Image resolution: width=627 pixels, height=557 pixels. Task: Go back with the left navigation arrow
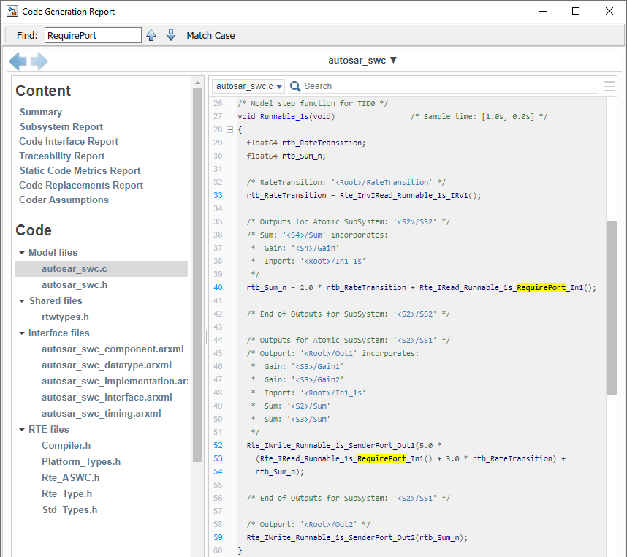coord(18,61)
